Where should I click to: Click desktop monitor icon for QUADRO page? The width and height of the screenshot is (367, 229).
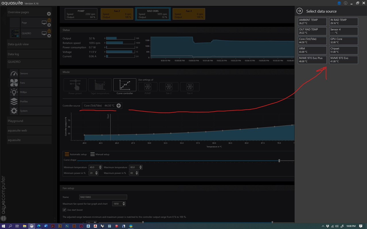pyautogui.click(x=44, y=33)
